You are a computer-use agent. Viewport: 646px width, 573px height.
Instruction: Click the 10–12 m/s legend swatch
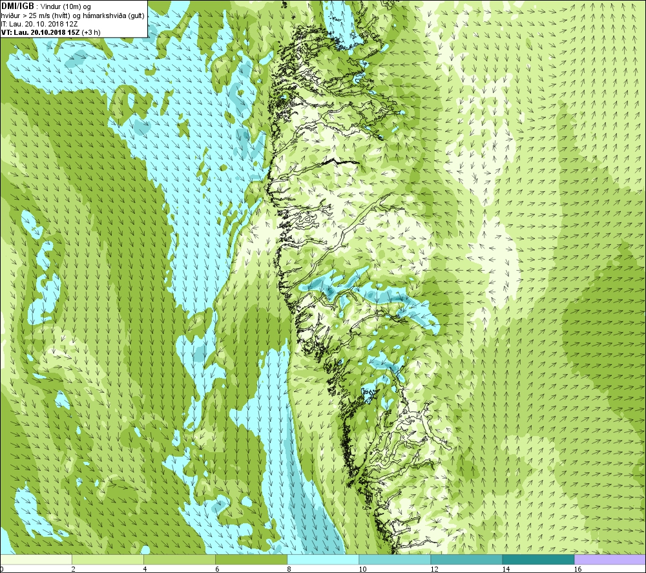click(x=395, y=559)
